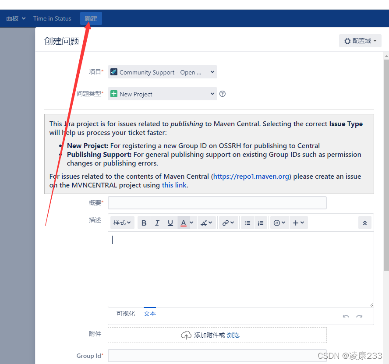Open the insert link dropdown
Screen dimensions: 389x364
pyautogui.click(x=228, y=223)
